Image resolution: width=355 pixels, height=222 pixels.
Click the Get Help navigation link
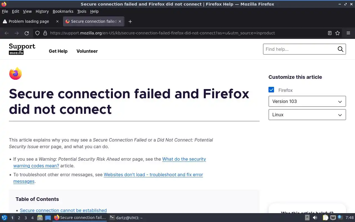(x=58, y=51)
